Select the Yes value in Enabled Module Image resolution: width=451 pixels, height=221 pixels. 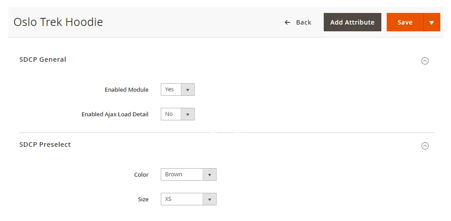point(171,89)
